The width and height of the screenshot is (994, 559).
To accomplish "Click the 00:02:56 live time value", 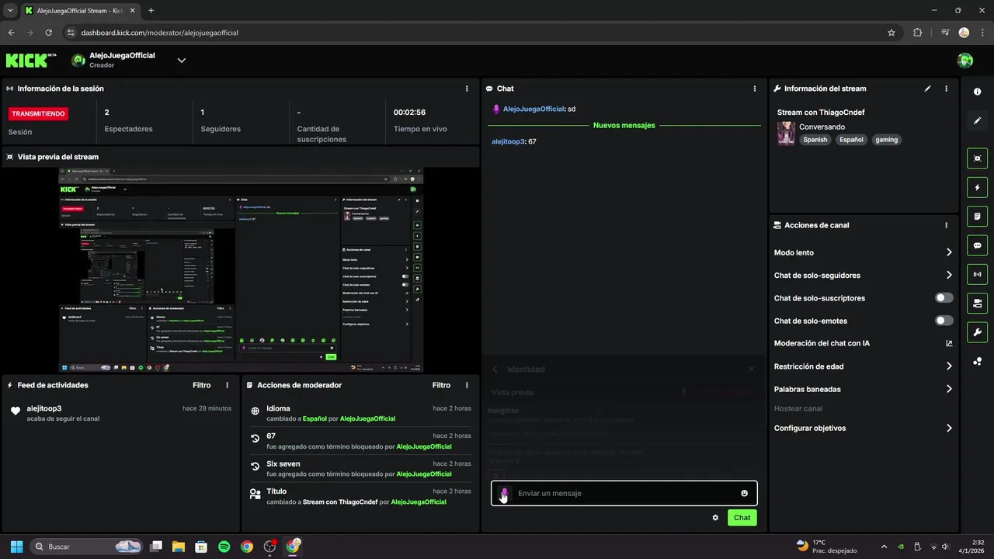I will [409, 113].
